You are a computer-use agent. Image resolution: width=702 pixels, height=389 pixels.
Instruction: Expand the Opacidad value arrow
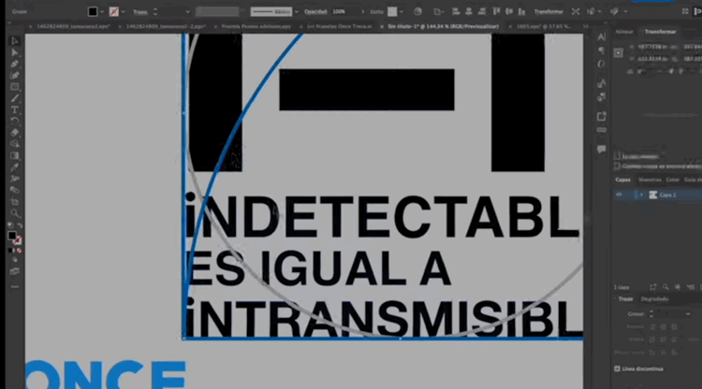362,12
